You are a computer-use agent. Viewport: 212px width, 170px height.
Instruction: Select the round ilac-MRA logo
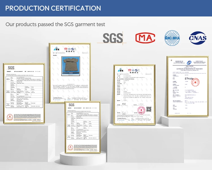point(172,38)
